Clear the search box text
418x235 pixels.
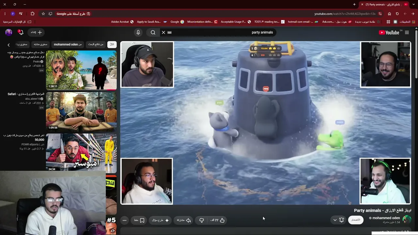(x=164, y=32)
